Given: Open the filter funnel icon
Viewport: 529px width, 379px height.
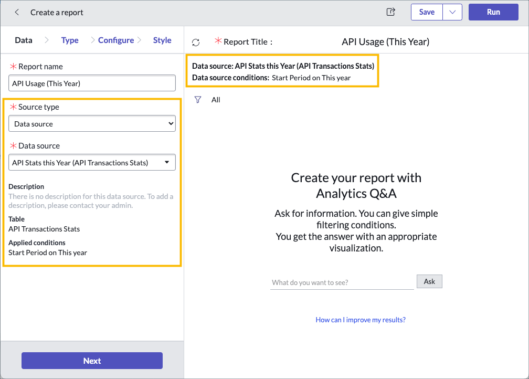Looking at the screenshot, I should point(198,100).
